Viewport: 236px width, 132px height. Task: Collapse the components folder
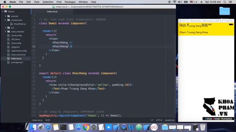pos(6,20)
